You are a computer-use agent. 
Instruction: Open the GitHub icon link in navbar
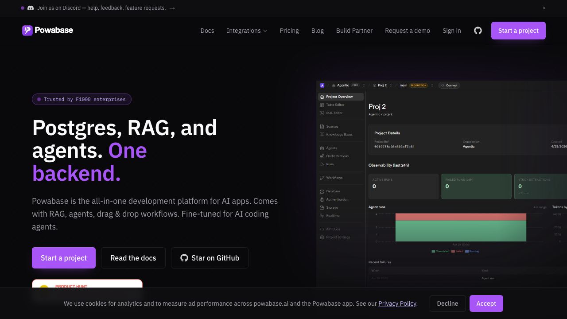coord(478,31)
